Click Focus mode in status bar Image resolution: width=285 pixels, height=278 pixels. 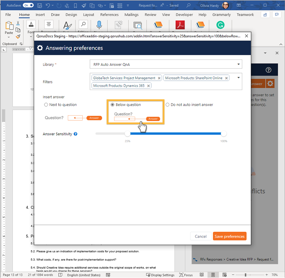186,275
